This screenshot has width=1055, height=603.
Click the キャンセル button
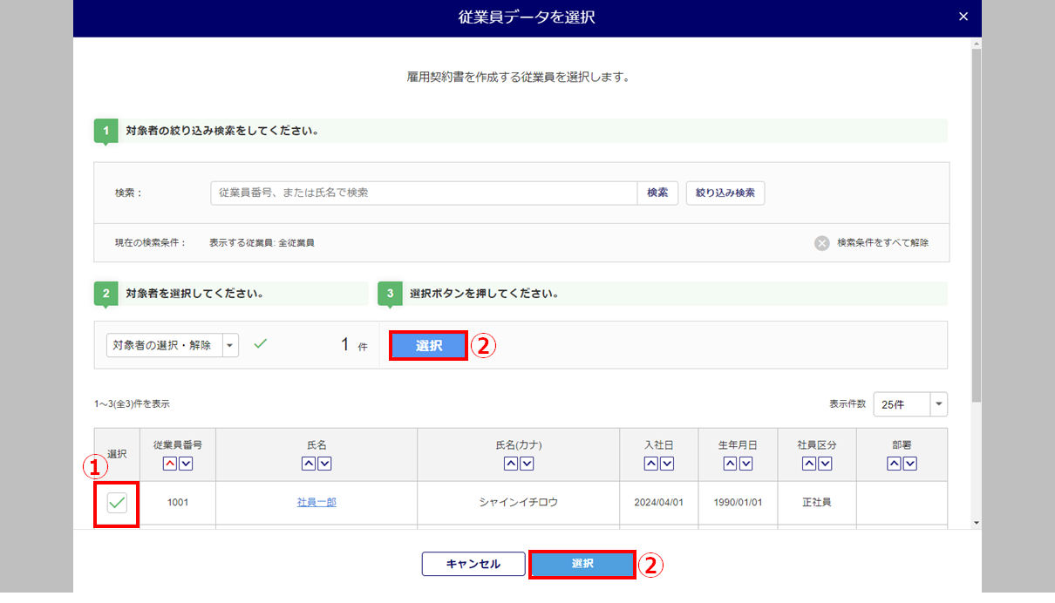point(473,564)
